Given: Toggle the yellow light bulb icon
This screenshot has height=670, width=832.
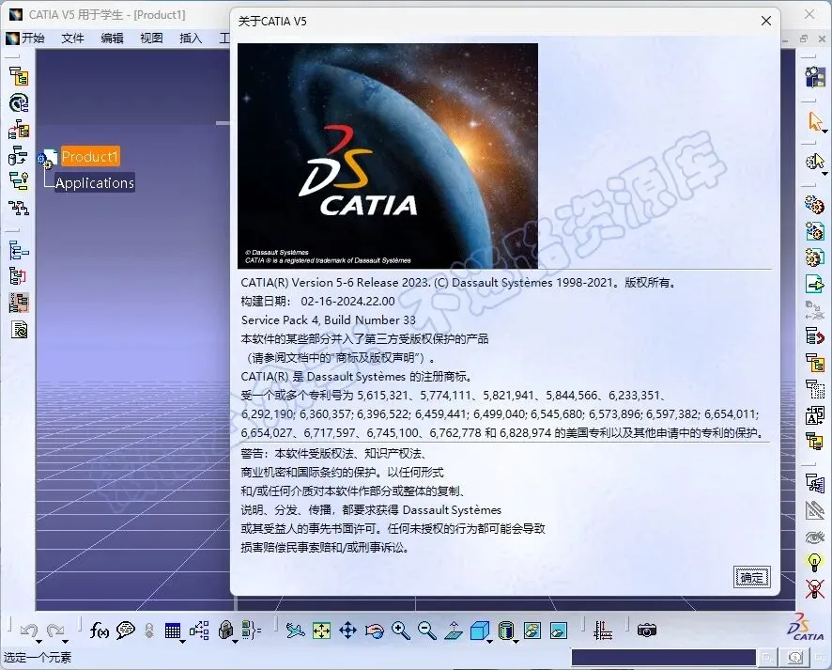Looking at the screenshot, I should tap(814, 562).
